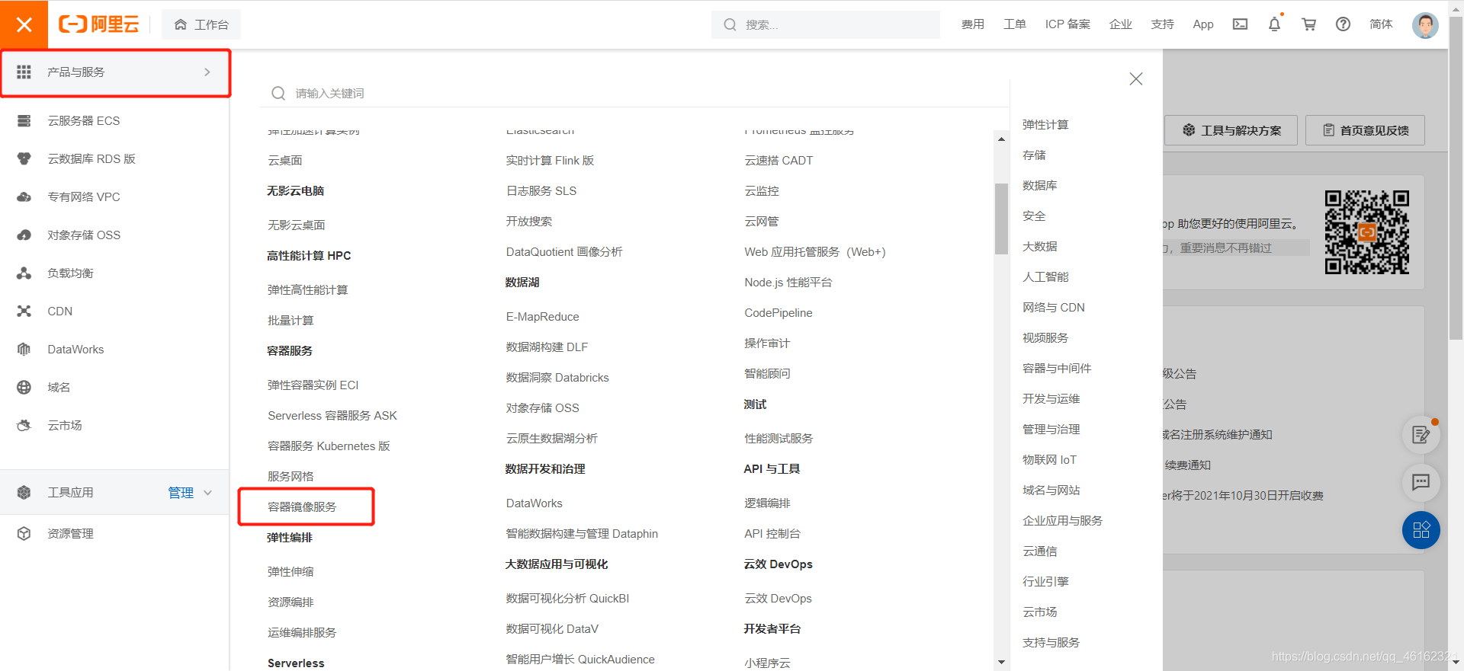Click the 云市场 sidebar icon

(24, 426)
